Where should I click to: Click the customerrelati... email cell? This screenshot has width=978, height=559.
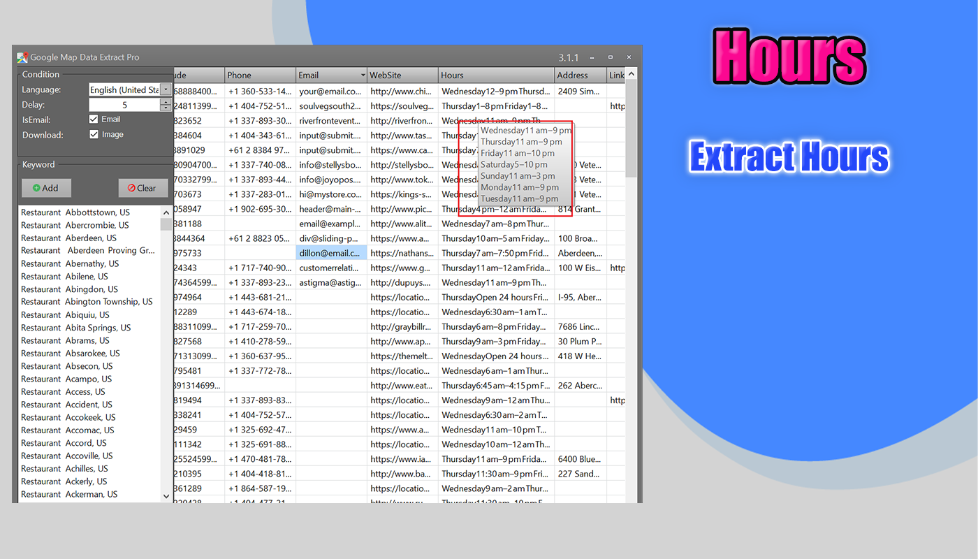331,268
